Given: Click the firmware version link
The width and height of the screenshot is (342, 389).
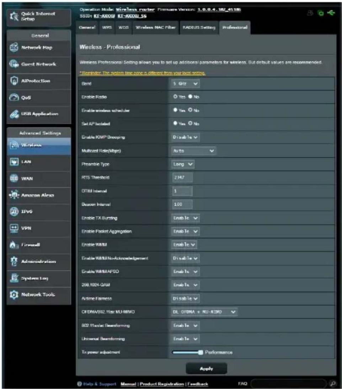Looking at the screenshot, I should (219, 10).
